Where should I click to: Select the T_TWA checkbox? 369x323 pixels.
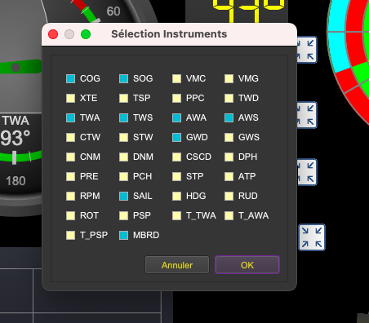(x=177, y=215)
